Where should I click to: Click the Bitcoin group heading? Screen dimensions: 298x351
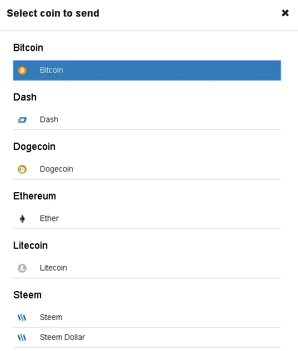28,48
